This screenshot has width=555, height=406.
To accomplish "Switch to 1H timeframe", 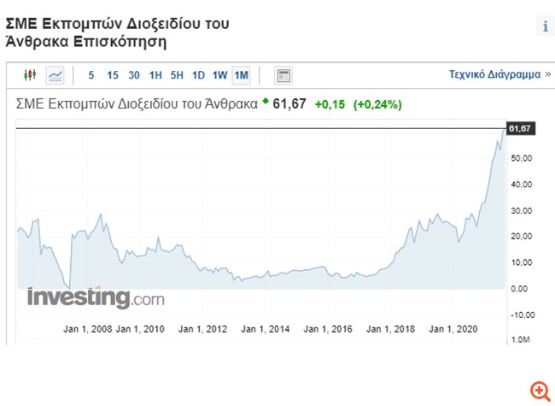I will [x=155, y=75].
